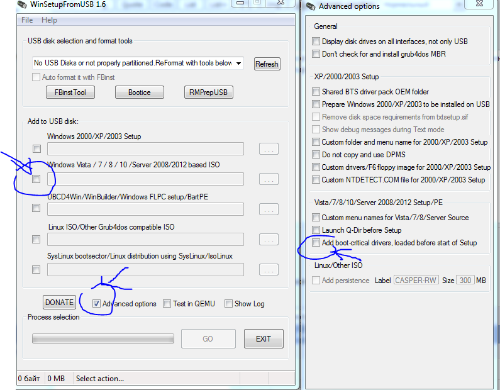Toggle Do not copy and use DPMS
The height and width of the screenshot is (390, 500).
pos(316,155)
